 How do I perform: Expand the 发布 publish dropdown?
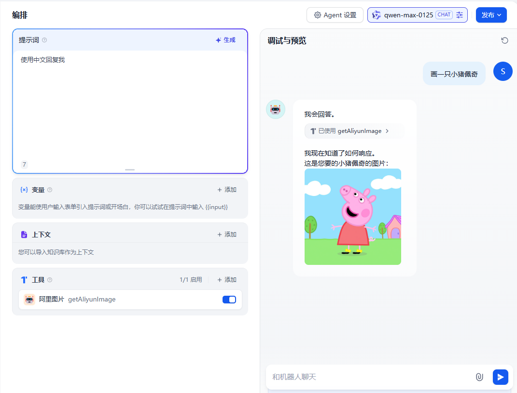pos(491,15)
